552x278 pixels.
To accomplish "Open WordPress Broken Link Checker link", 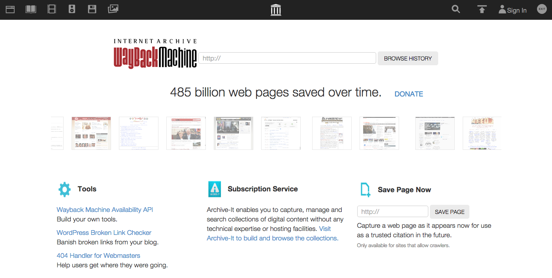I will pos(104,233).
